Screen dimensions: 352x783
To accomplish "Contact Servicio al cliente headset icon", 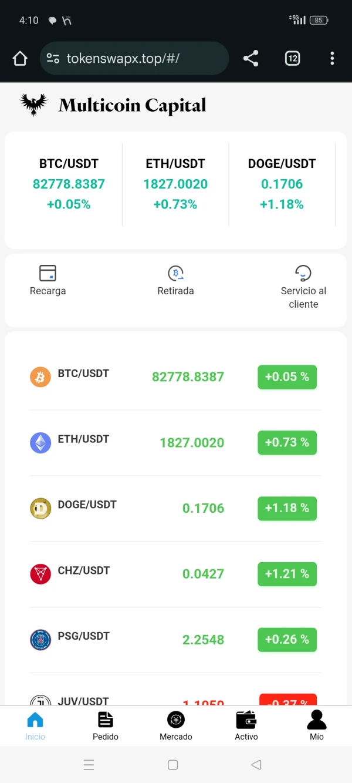I will click(303, 273).
